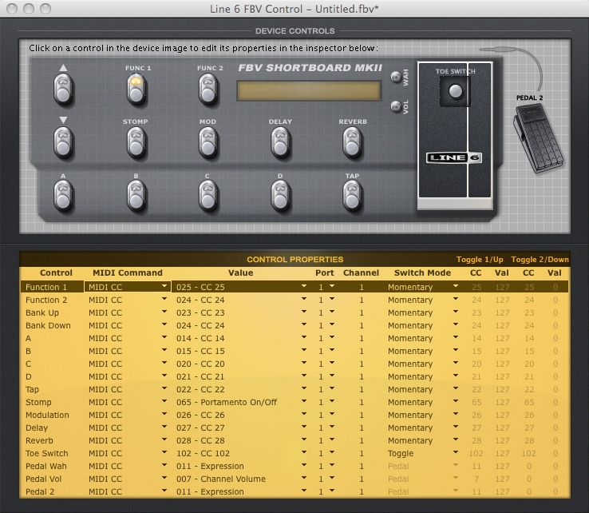Image resolution: width=589 pixels, height=513 pixels.
Task: Expand Value dropdown for Stomp row
Action: pyautogui.click(x=304, y=402)
